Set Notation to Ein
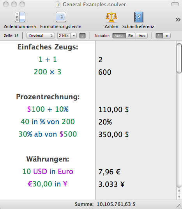This screenshot has width=182, height=209. [x=131, y=36]
